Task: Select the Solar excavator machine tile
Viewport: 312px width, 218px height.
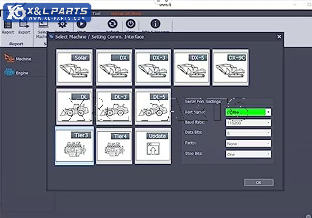Action: 74,67
